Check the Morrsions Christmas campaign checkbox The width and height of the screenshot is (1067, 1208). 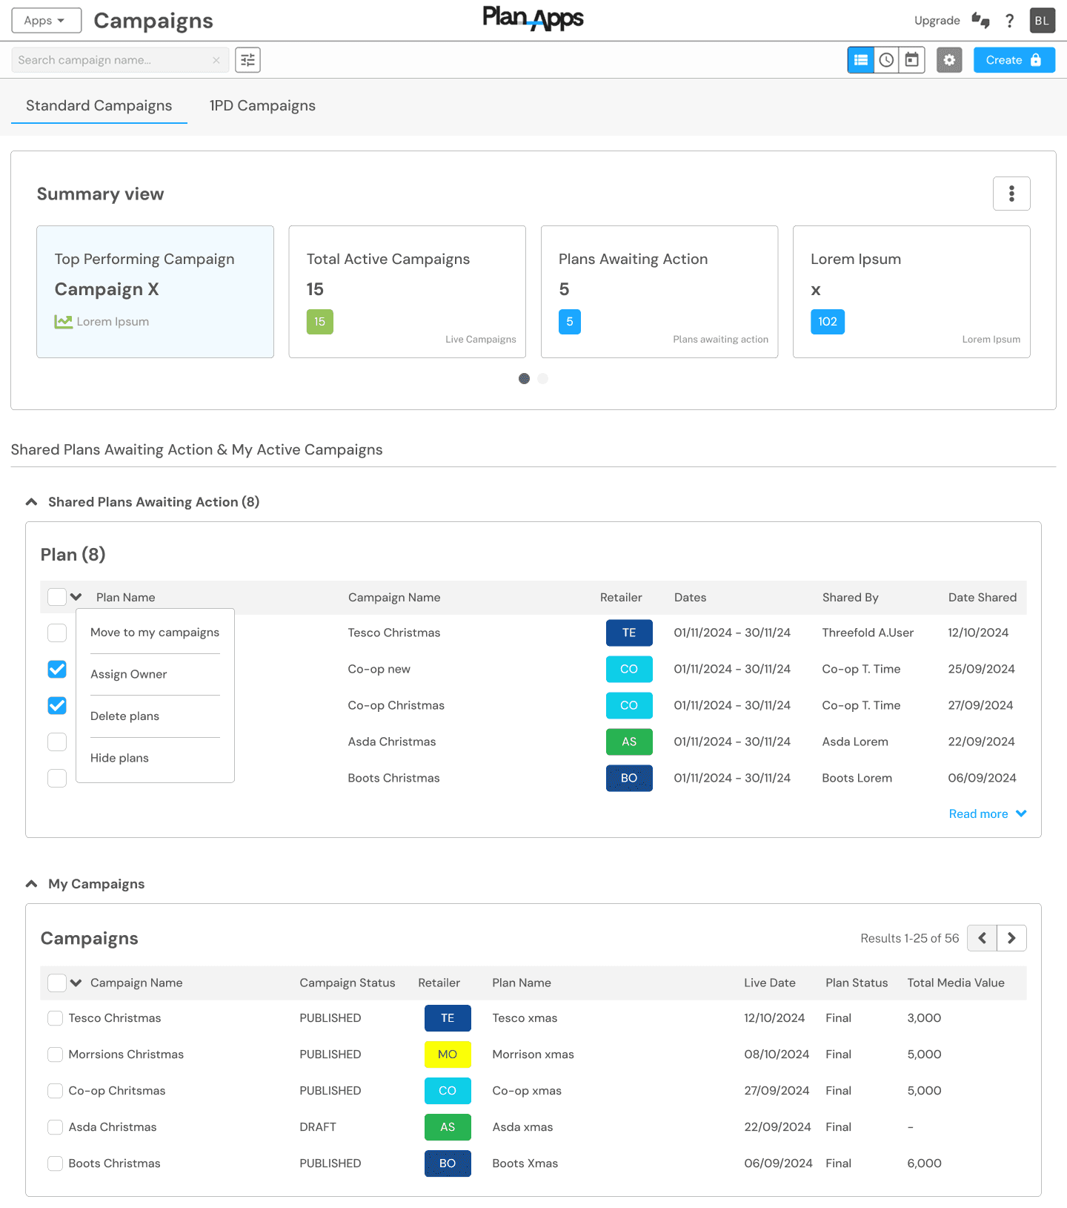coord(55,1054)
